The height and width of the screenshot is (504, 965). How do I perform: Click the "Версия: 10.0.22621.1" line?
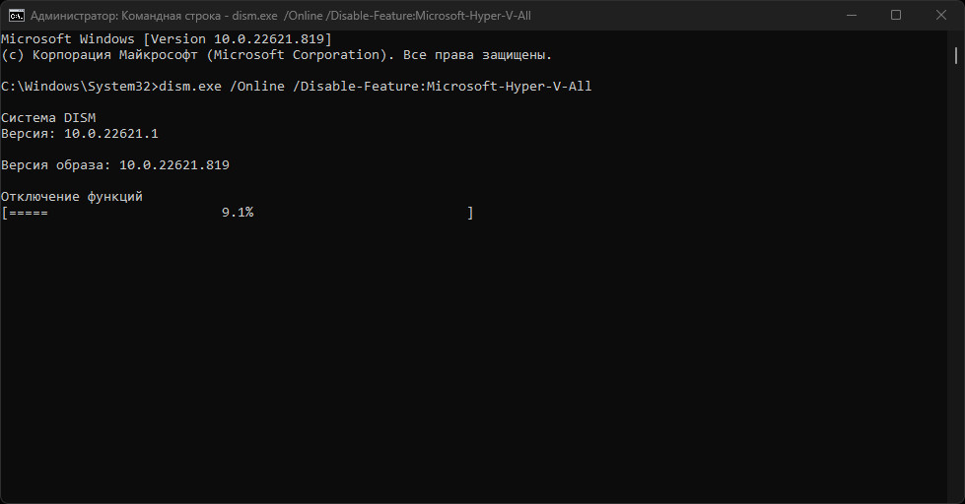(80, 133)
